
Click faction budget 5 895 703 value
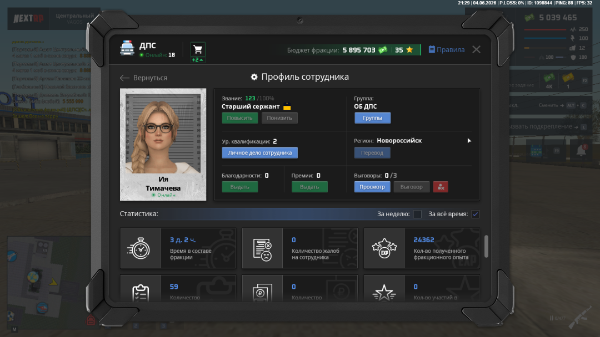pos(359,50)
